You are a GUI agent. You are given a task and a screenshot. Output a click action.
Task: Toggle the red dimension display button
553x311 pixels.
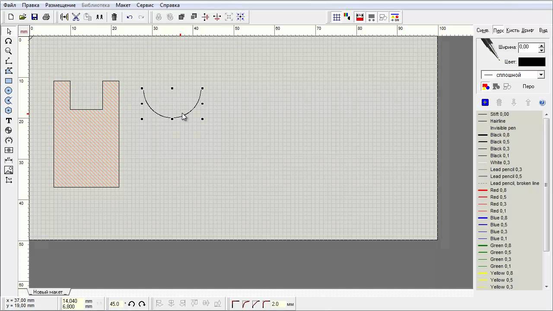pos(359,17)
